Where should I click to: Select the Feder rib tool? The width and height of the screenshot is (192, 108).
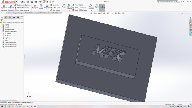tap(75, 5)
